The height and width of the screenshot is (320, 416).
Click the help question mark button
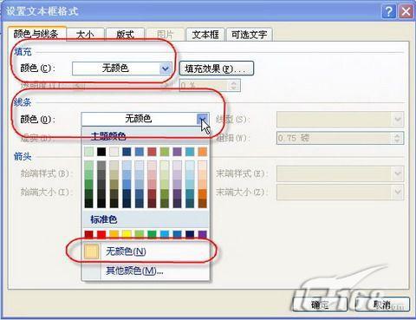point(389,11)
